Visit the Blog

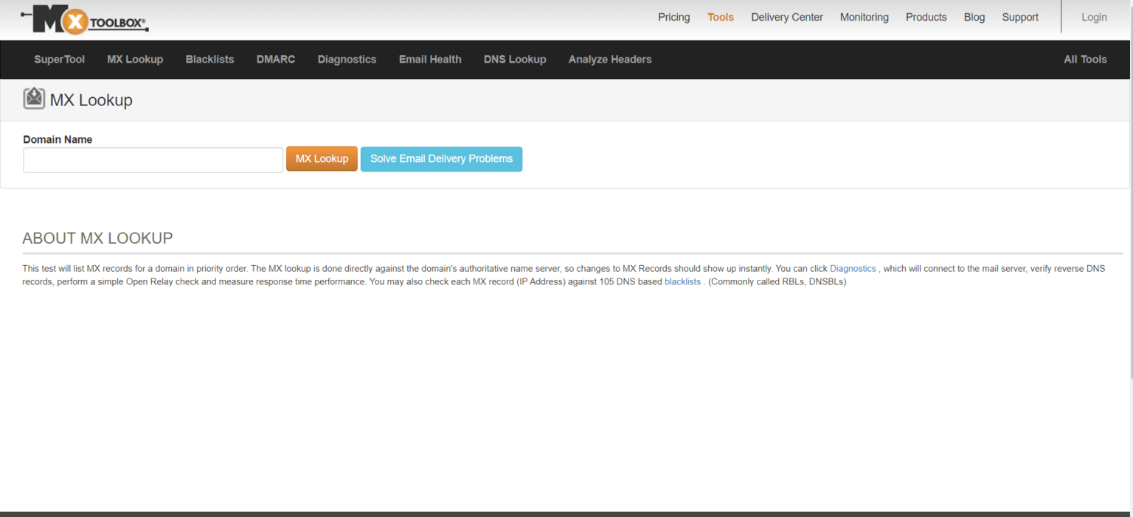(974, 17)
